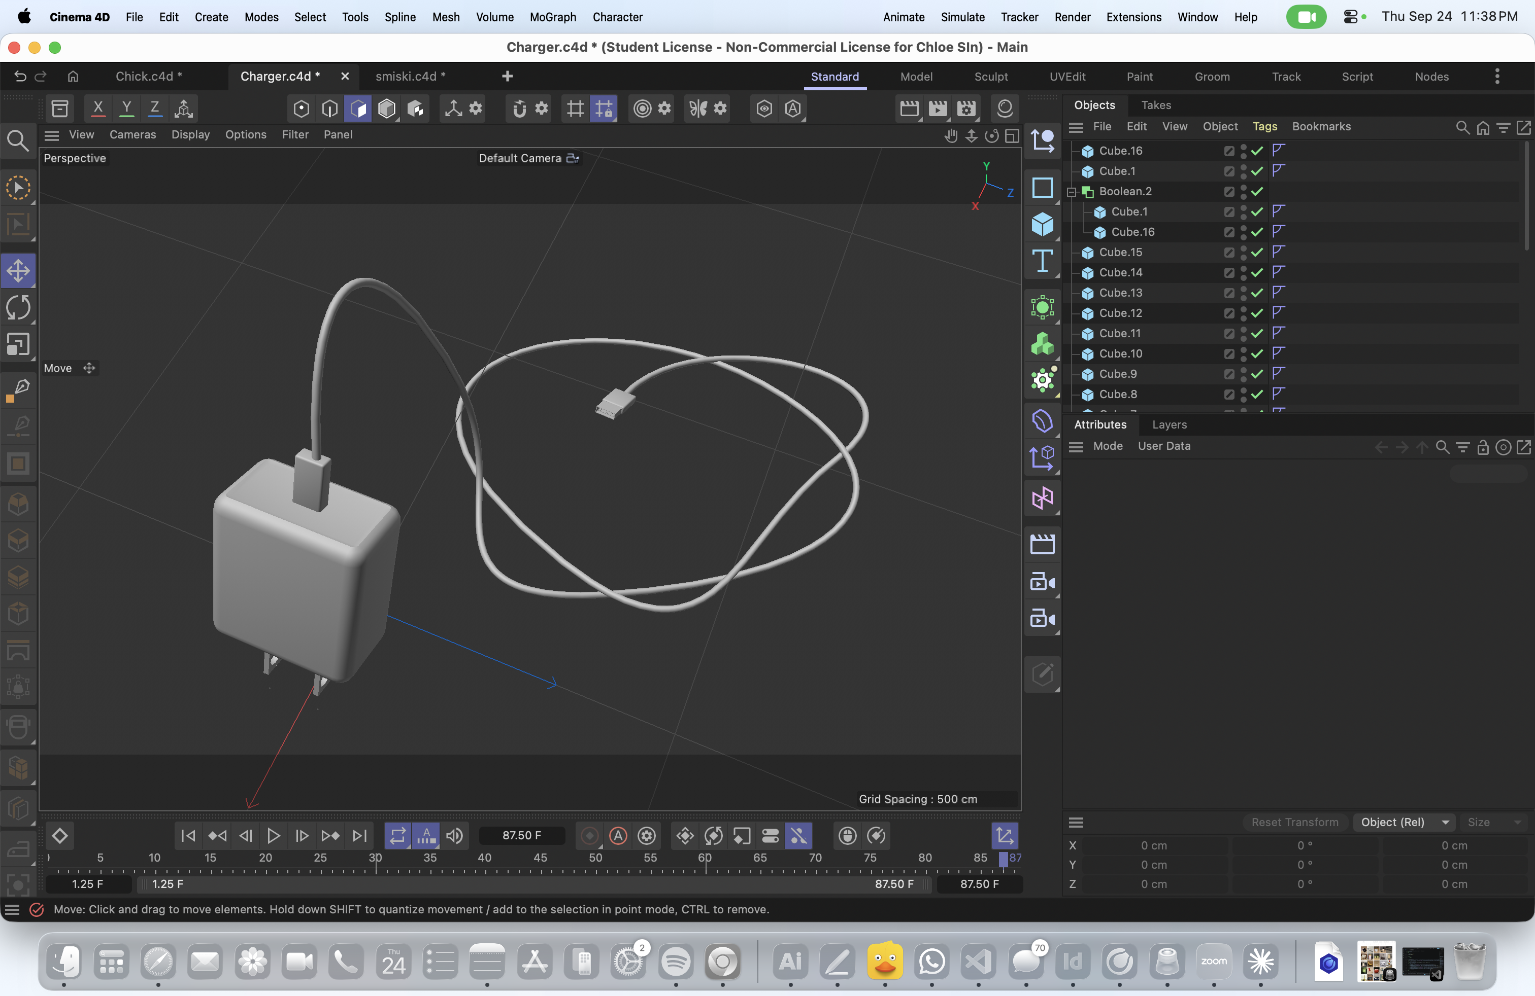This screenshot has width=1535, height=996.
Task: Toggle loop playback mode
Action: tap(398, 836)
